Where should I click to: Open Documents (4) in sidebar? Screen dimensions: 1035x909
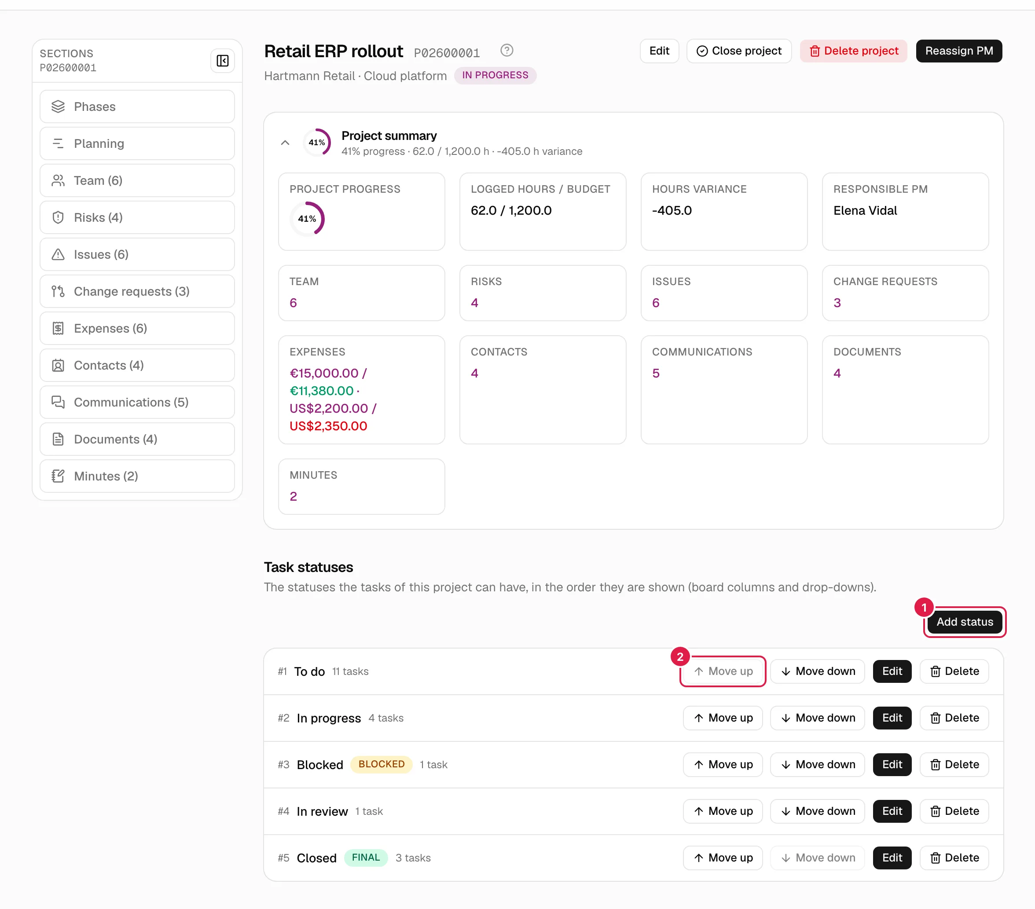tap(137, 439)
